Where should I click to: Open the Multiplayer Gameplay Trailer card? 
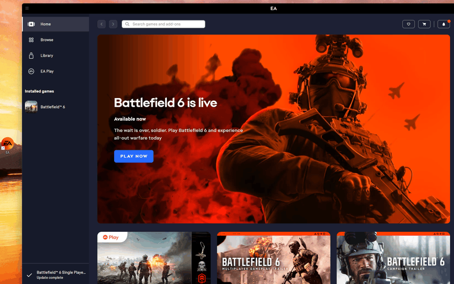click(x=274, y=258)
